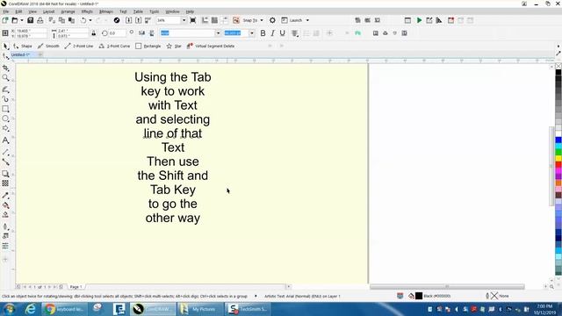The width and height of the screenshot is (562, 316).
Task: Select the Text tool in the toolbox
Action: [x=5, y=140]
